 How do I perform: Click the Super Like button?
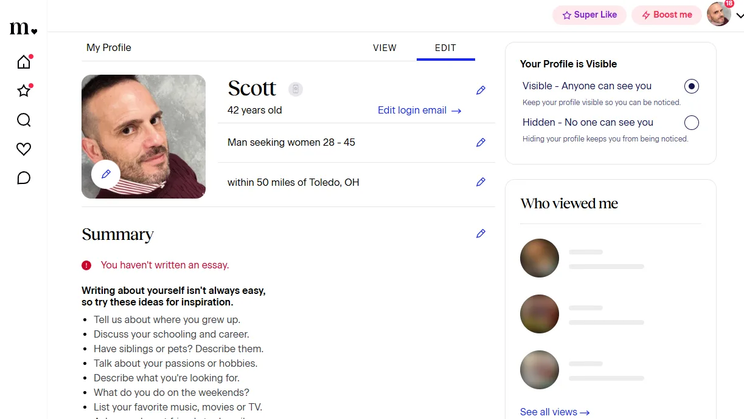(x=589, y=15)
